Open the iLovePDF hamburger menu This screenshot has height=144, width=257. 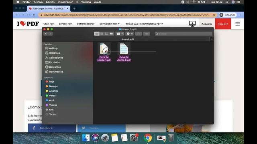point(238,24)
